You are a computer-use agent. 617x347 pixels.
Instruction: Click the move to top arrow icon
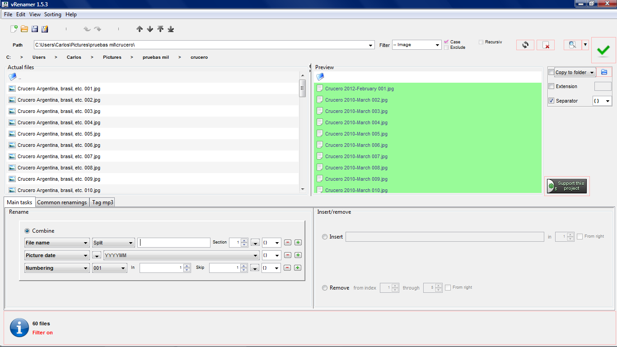coord(160,29)
